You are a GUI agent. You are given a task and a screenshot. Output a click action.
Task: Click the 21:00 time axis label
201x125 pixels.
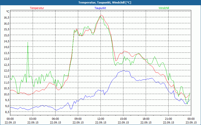click(x=168, y=119)
